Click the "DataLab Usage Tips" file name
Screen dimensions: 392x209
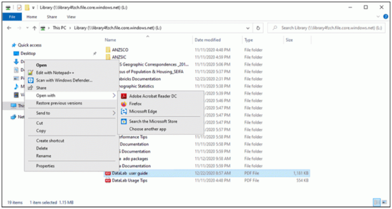(130, 181)
